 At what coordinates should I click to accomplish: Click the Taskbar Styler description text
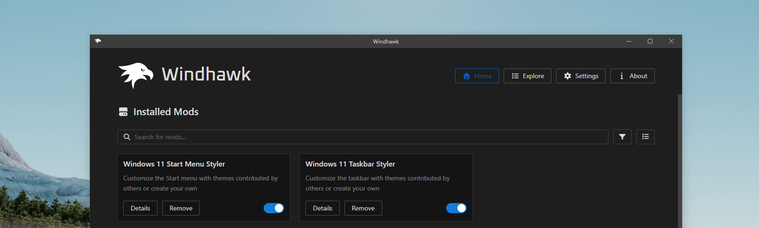[378, 183]
